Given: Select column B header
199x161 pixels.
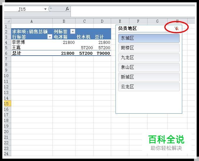Looking at the screenshot, I should (x=64, y=21).
